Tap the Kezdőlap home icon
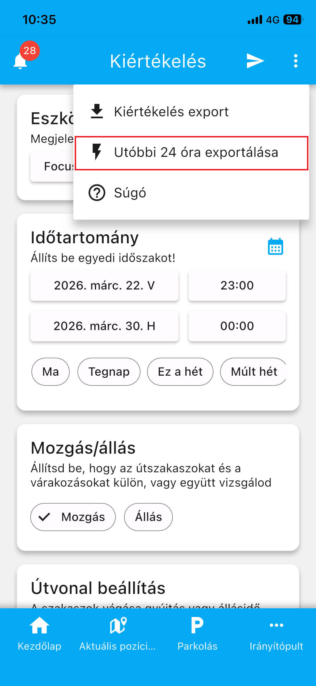The width and height of the screenshot is (316, 686). pyautogui.click(x=39, y=625)
